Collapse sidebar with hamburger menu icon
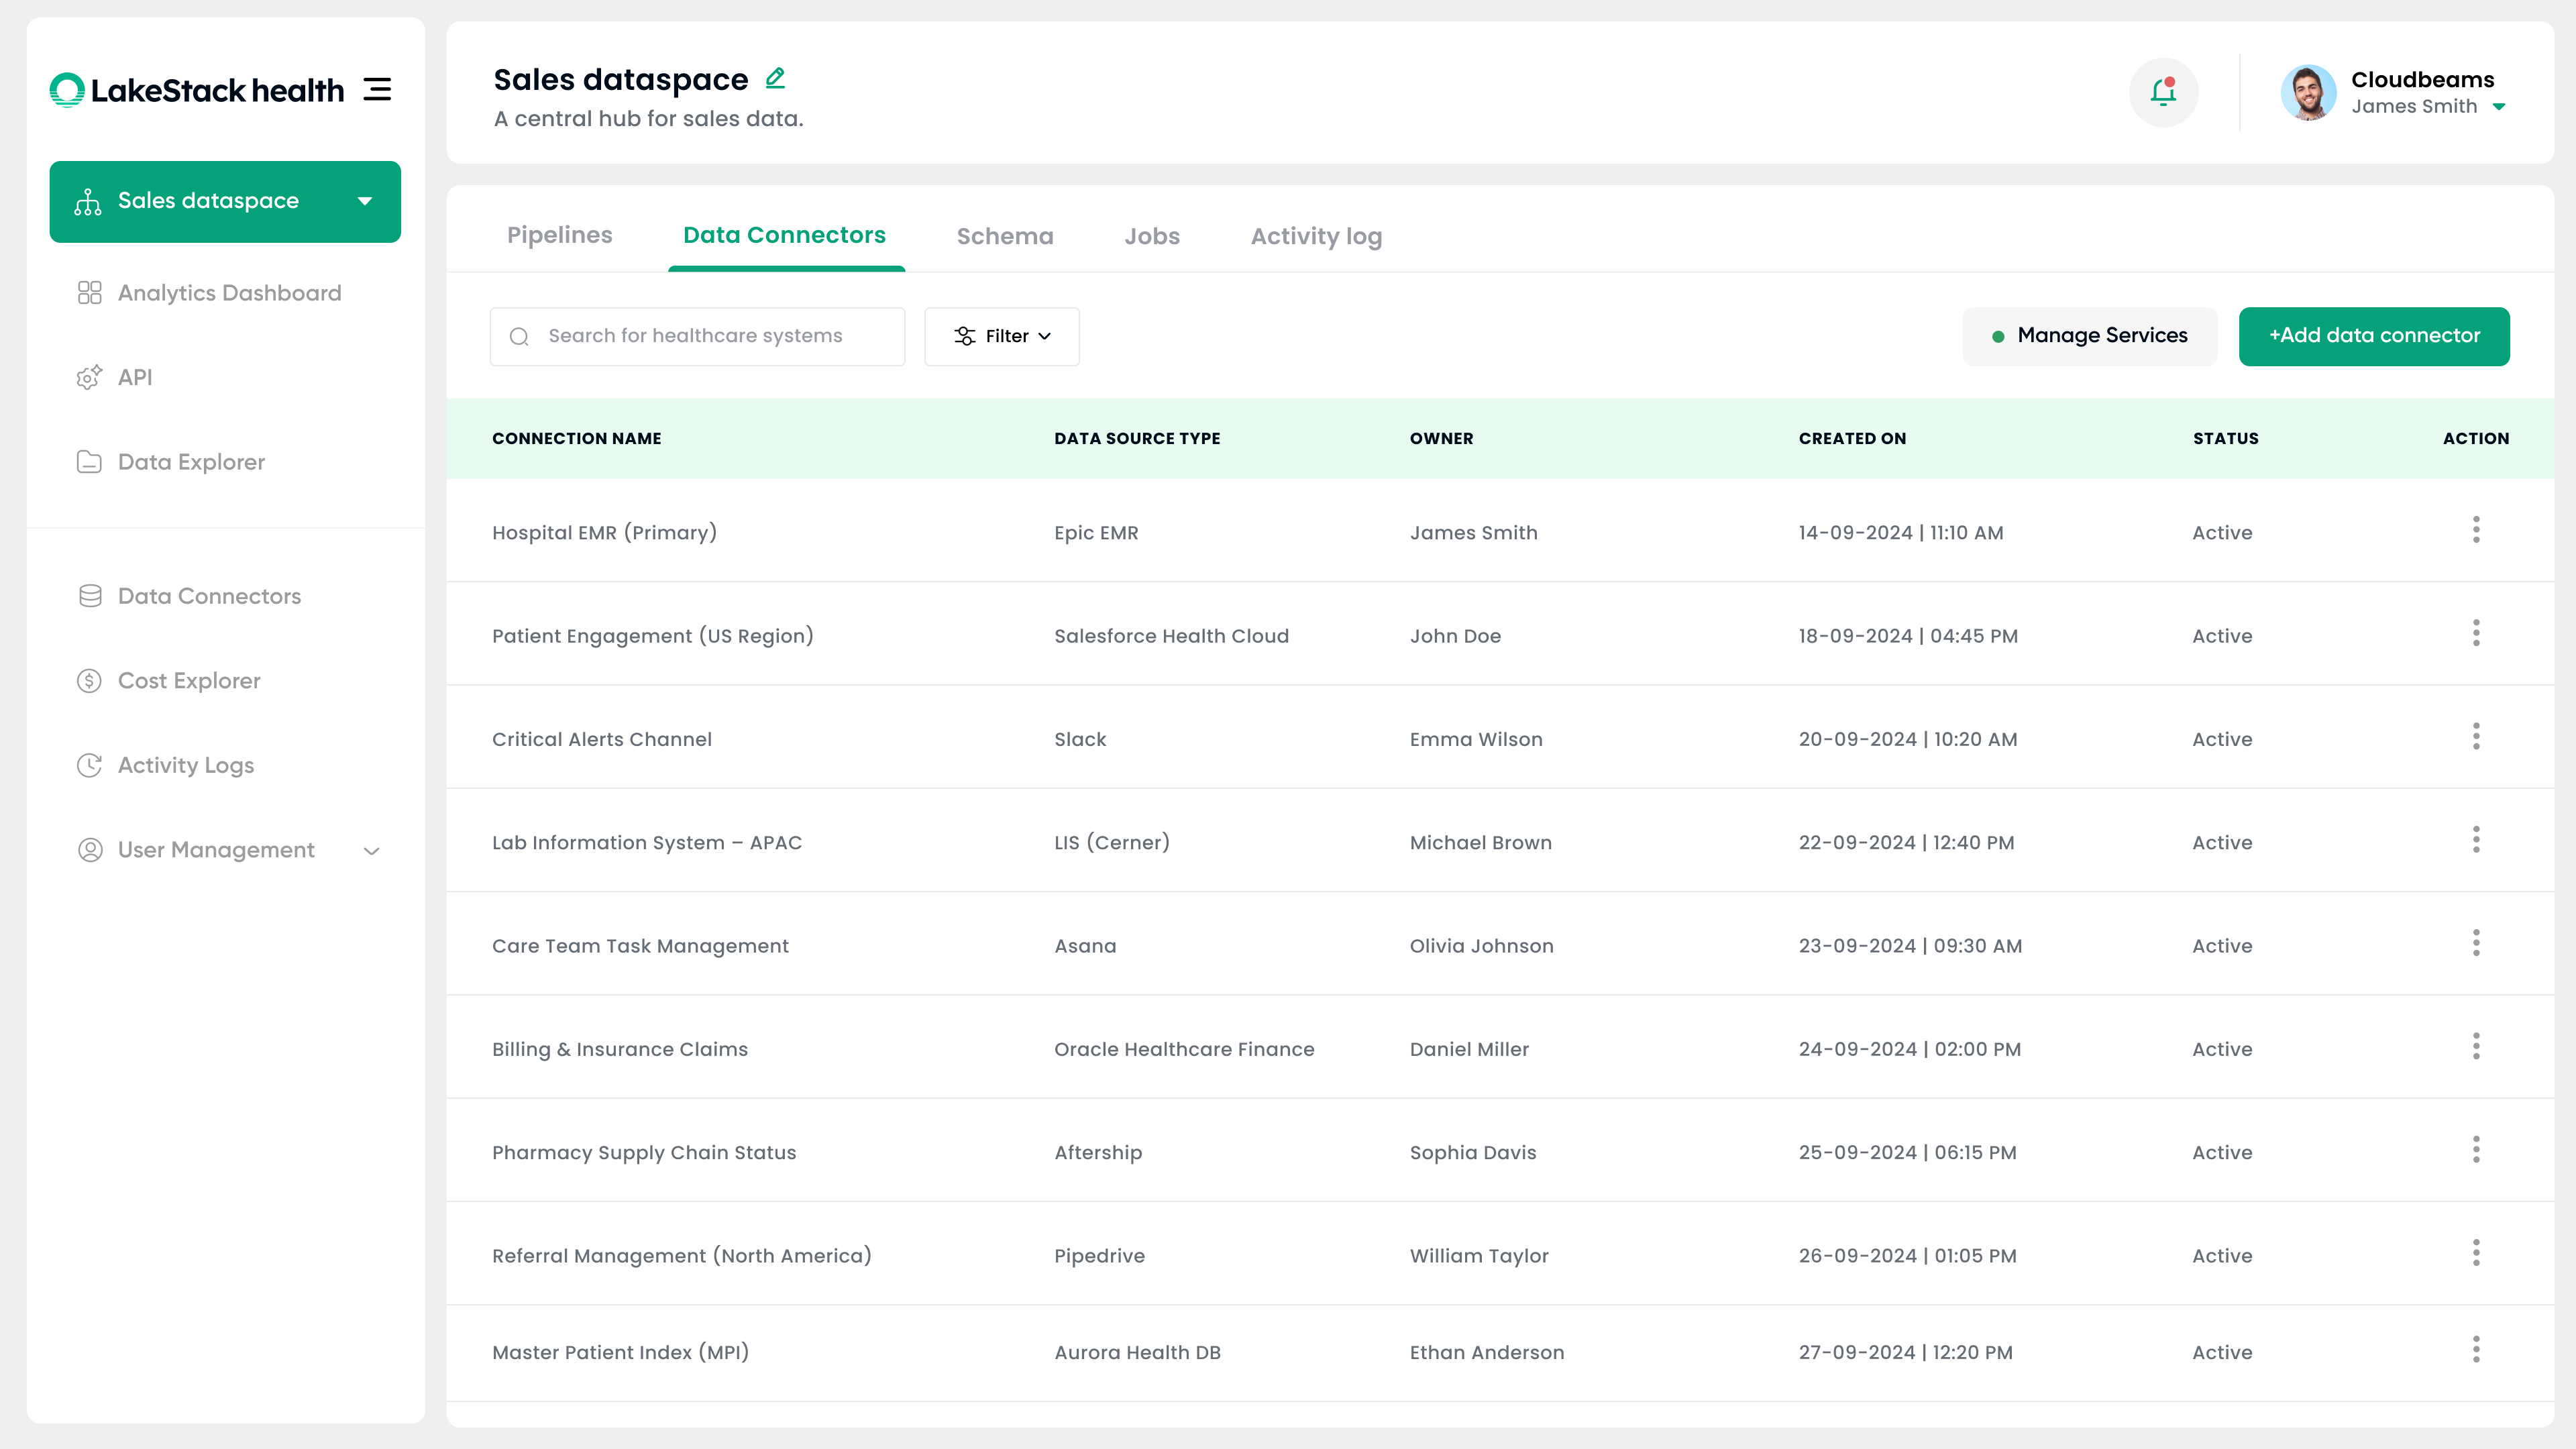The width and height of the screenshot is (2576, 1449). tap(377, 90)
